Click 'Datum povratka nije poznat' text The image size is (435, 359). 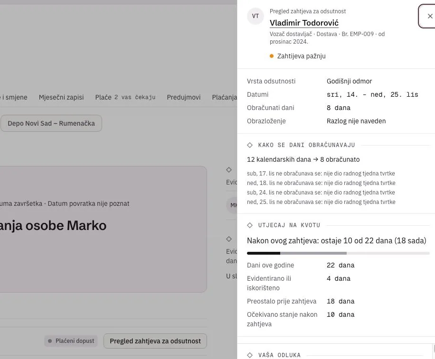pyautogui.click(x=88, y=203)
